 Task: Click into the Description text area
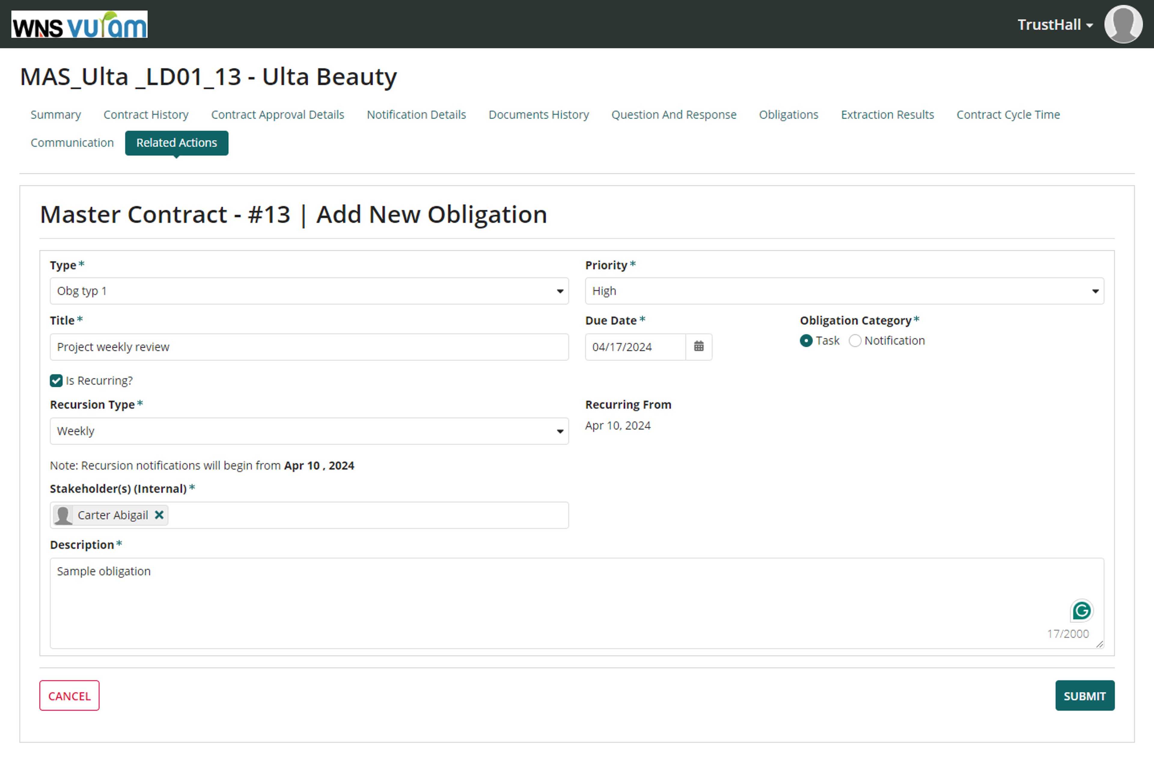click(x=577, y=603)
